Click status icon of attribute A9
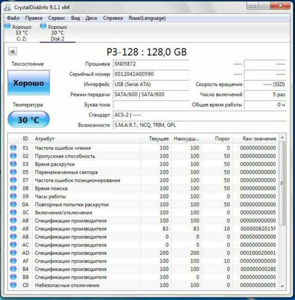 (13, 228)
